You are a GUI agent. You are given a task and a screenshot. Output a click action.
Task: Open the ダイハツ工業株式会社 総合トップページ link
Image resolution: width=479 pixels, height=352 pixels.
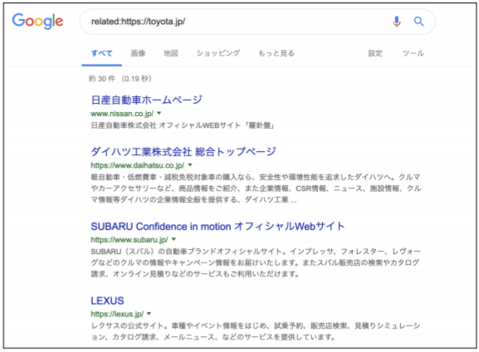[x=183, y=151]
